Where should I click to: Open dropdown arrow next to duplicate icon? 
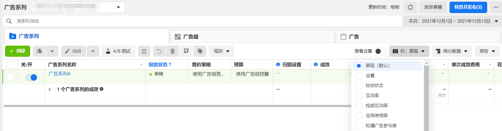pos(52,51)
